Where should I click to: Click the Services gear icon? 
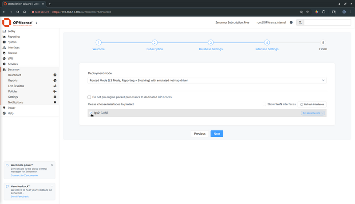click(4, 64)
